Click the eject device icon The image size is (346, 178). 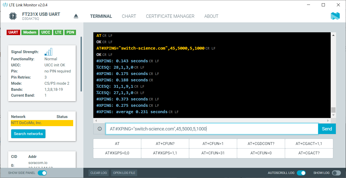coord(76,16)
